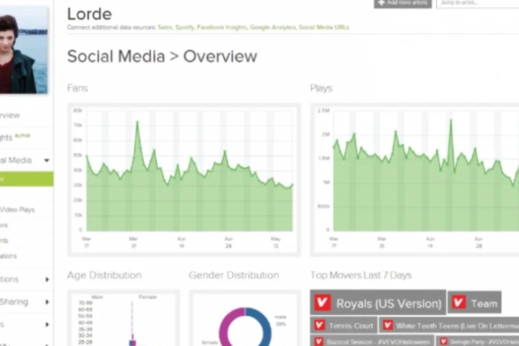Click the Gender Distribution donut chart
The width and height of the screenshot is (519, 346).
coord(245,327)
